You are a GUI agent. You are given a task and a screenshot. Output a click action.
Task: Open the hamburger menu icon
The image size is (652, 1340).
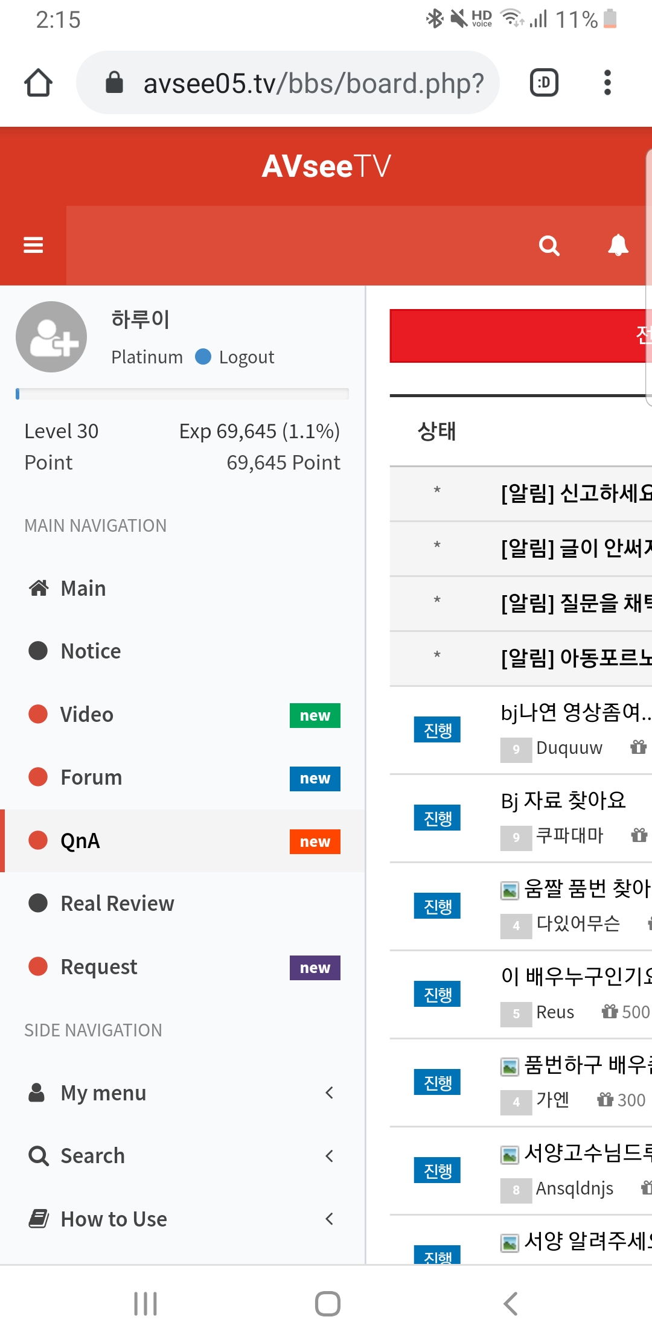coord(33,245)
